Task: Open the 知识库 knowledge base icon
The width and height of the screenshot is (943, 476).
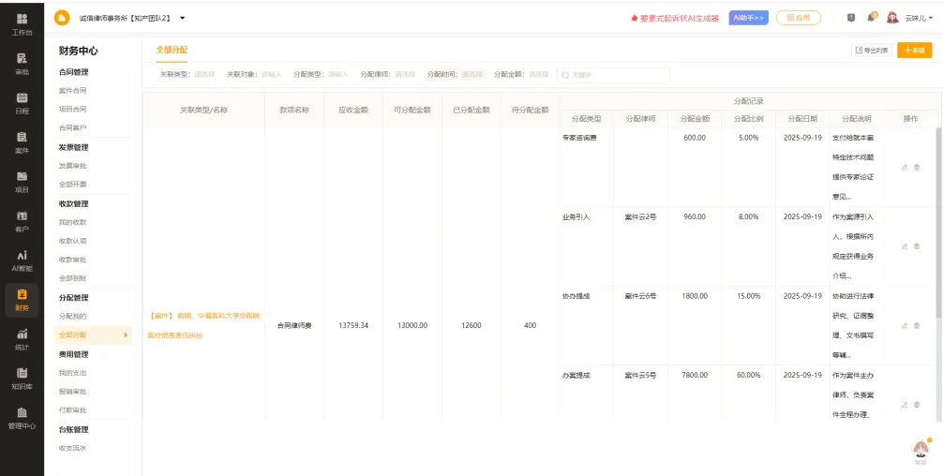Action: 22,378
